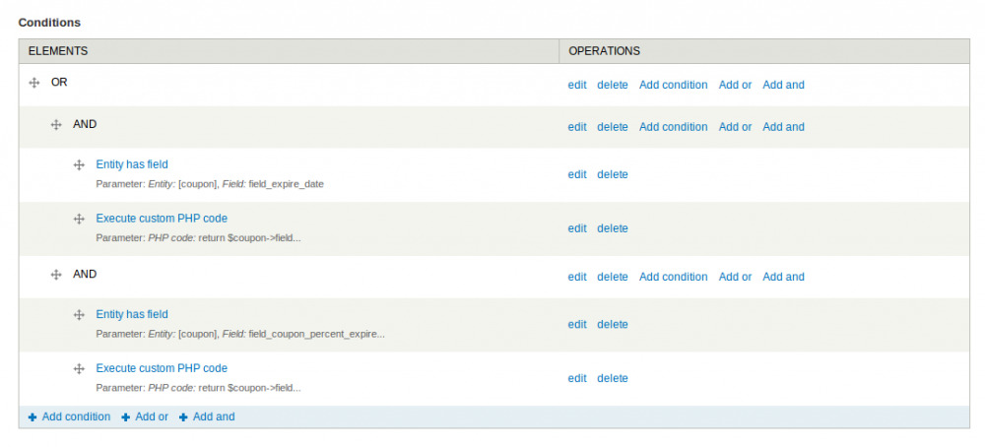Click the drag handle of the second AND row

(56, 276)
